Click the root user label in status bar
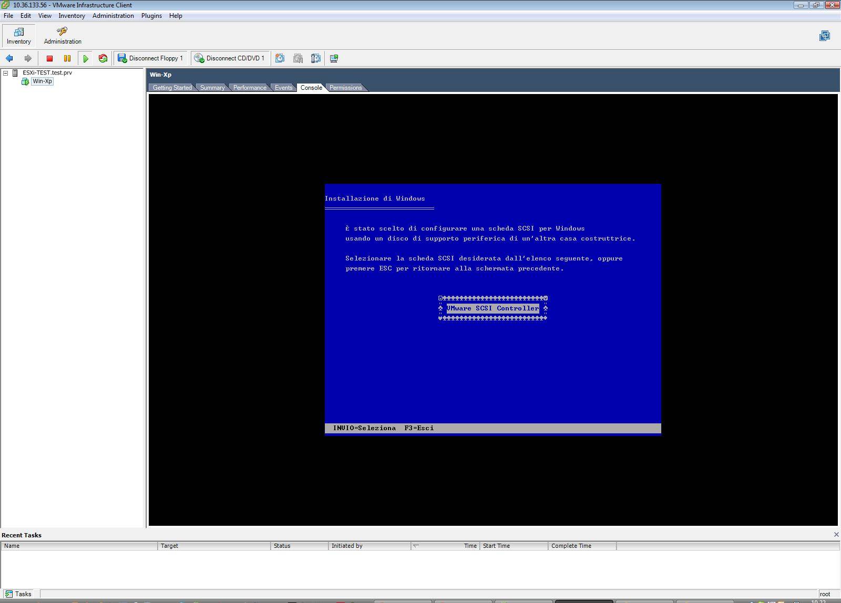 click(x=825, y=594)
